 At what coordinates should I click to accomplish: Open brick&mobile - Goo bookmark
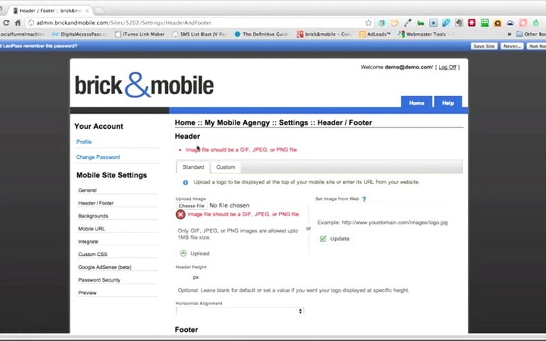325,34
